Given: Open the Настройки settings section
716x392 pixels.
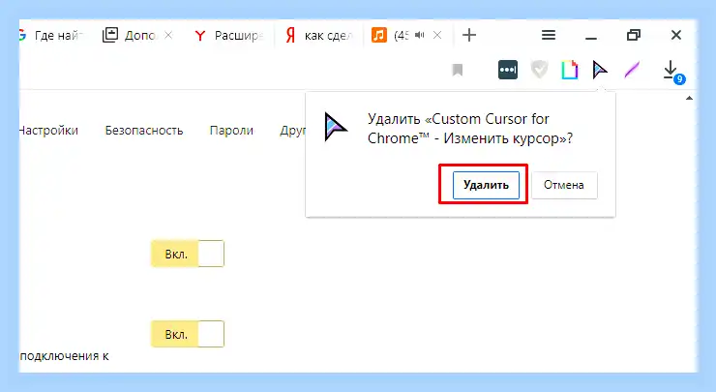Looking at the screenshot, I should click(48, 131).
